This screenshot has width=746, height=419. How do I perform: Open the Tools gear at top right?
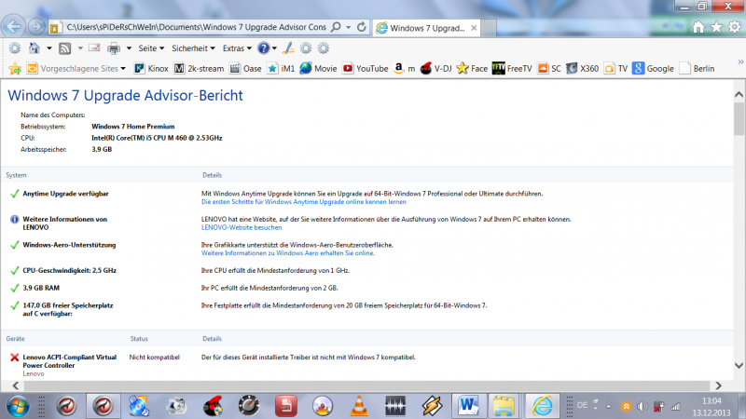735,27
